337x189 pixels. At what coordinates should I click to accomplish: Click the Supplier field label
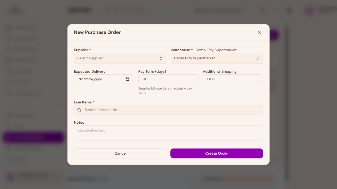click(x=82, y=50)
